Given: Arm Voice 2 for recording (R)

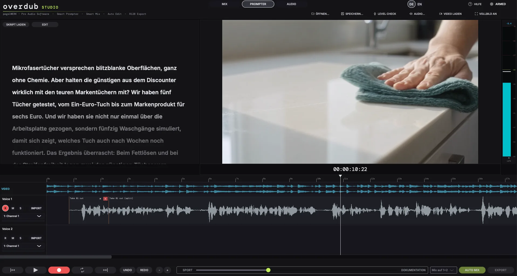Looking at the screenshot, I should 5,238.
